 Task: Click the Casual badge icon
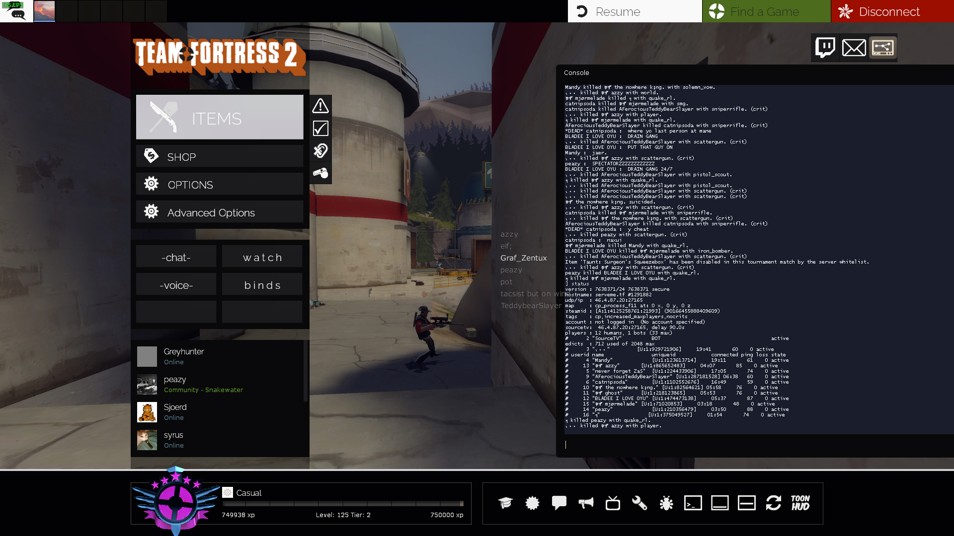[228, 492]
